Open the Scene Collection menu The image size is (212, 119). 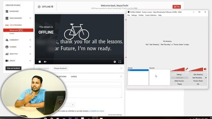pyautogui.click(x=151, y=15)
